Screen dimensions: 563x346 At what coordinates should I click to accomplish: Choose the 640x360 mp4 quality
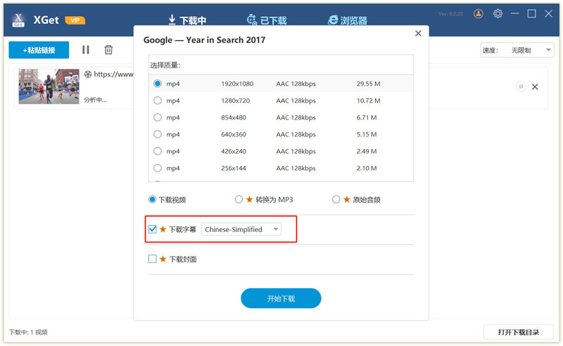click(157, 134)
